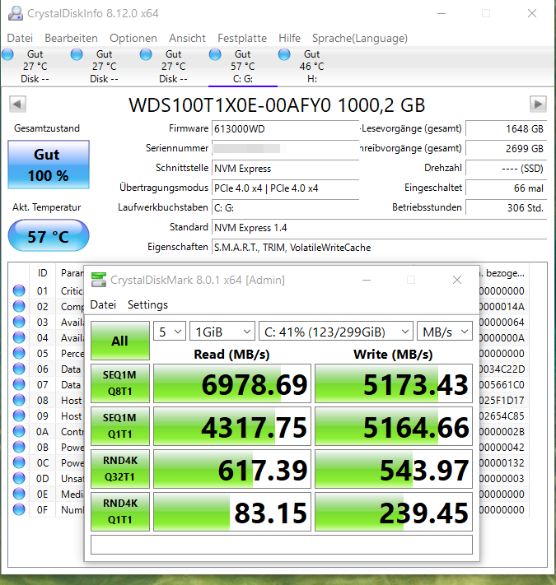This screenshot has width=556, height=585.
Task: Click the blue status orb for attribute 04
Action: pos(19,337)
